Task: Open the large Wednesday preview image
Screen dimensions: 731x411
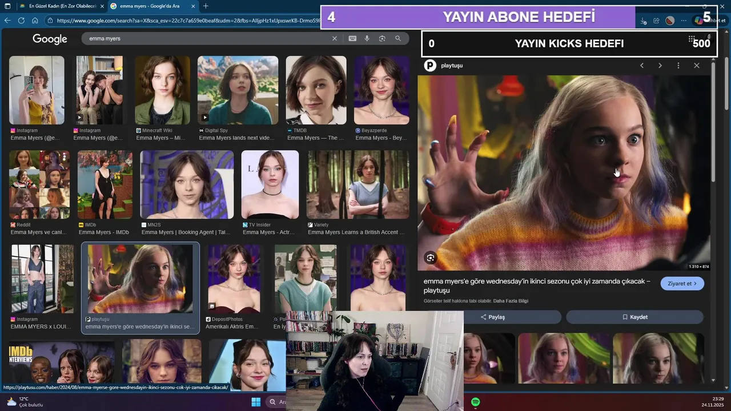Action: 564,173
